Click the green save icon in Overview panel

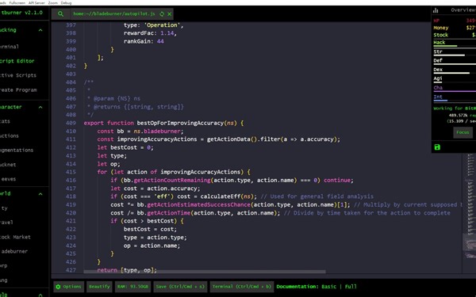point(437,147)
